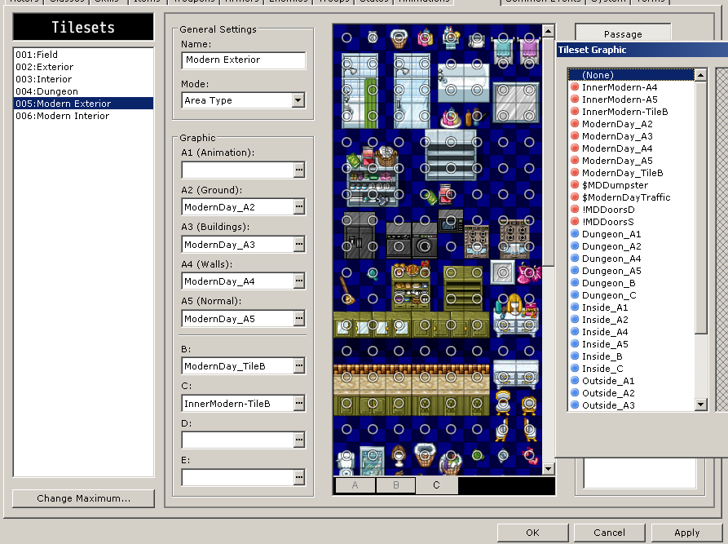Open A5 Normal graphic browse button
The image size is (728, 544).
(x=299, y=319)
